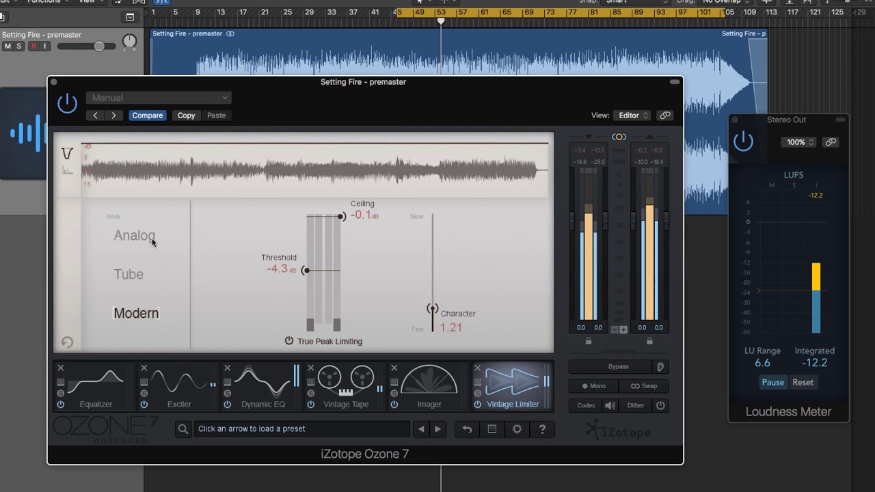Select the Vintage Tape module

pyautogui.click(x=346, y=385)
